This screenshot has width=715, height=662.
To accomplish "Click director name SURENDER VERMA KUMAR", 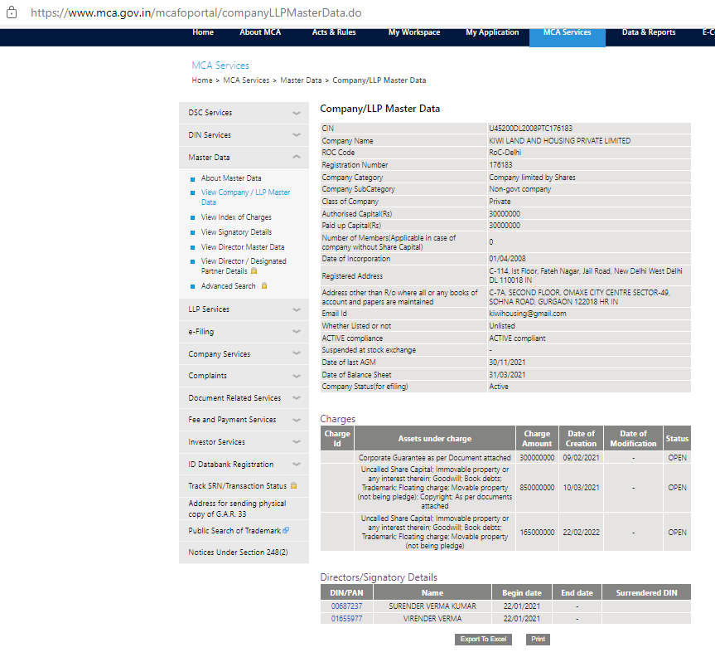I will (x=432, y=606).
